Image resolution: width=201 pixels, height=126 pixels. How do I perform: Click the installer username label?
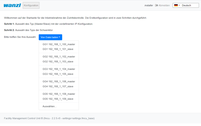pos(149,5)
